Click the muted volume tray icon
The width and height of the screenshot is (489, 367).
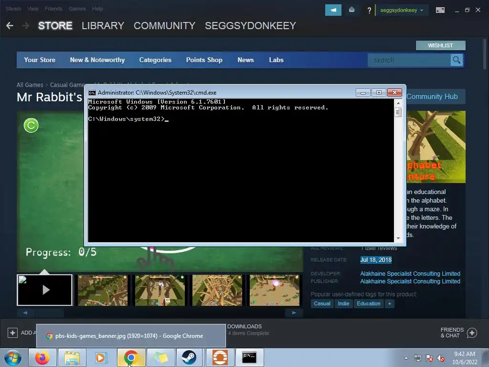click(441, 358)
